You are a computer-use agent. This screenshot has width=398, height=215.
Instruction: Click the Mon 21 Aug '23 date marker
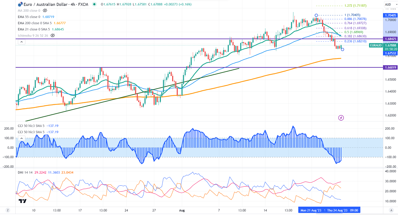311,210
